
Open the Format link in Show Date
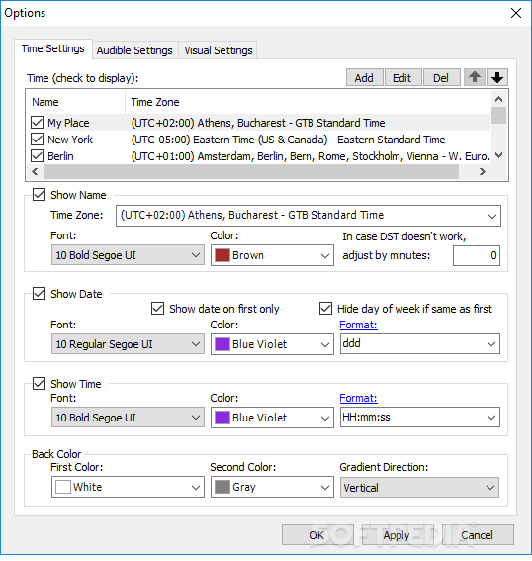[358, 325]
